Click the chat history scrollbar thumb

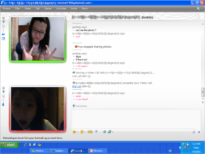click(203, 92)
